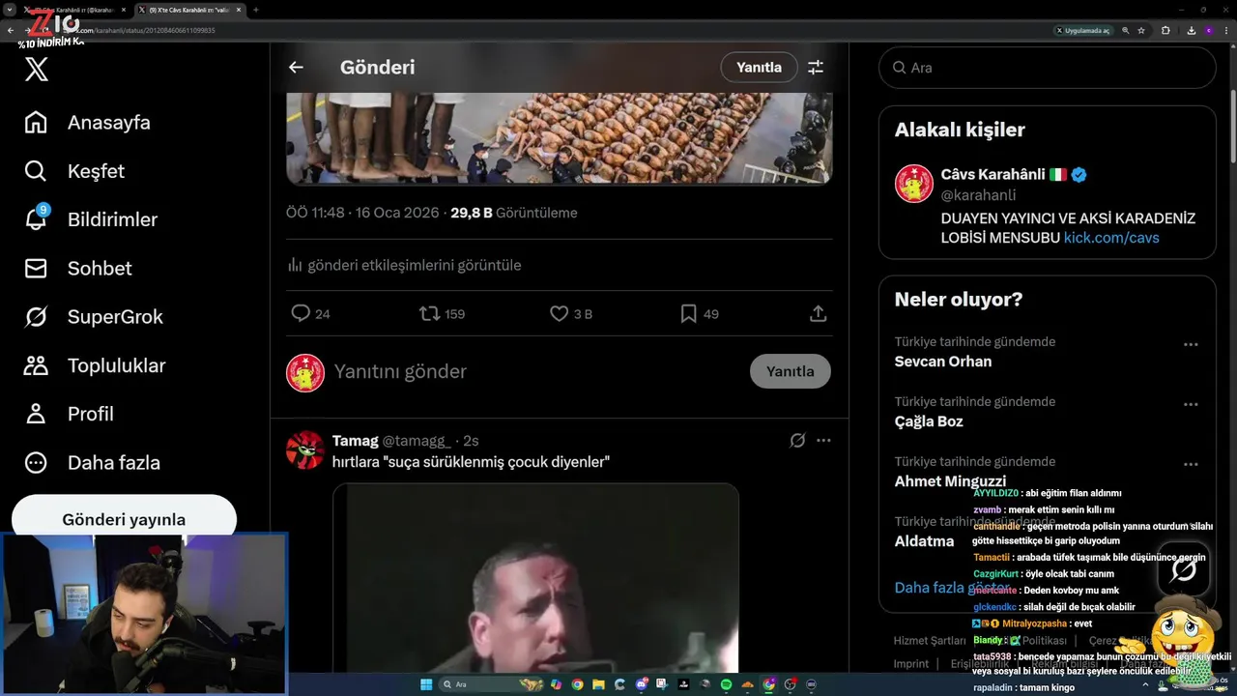Open a new browser tab
This screenshot has height=696, width=1237.
256,10
